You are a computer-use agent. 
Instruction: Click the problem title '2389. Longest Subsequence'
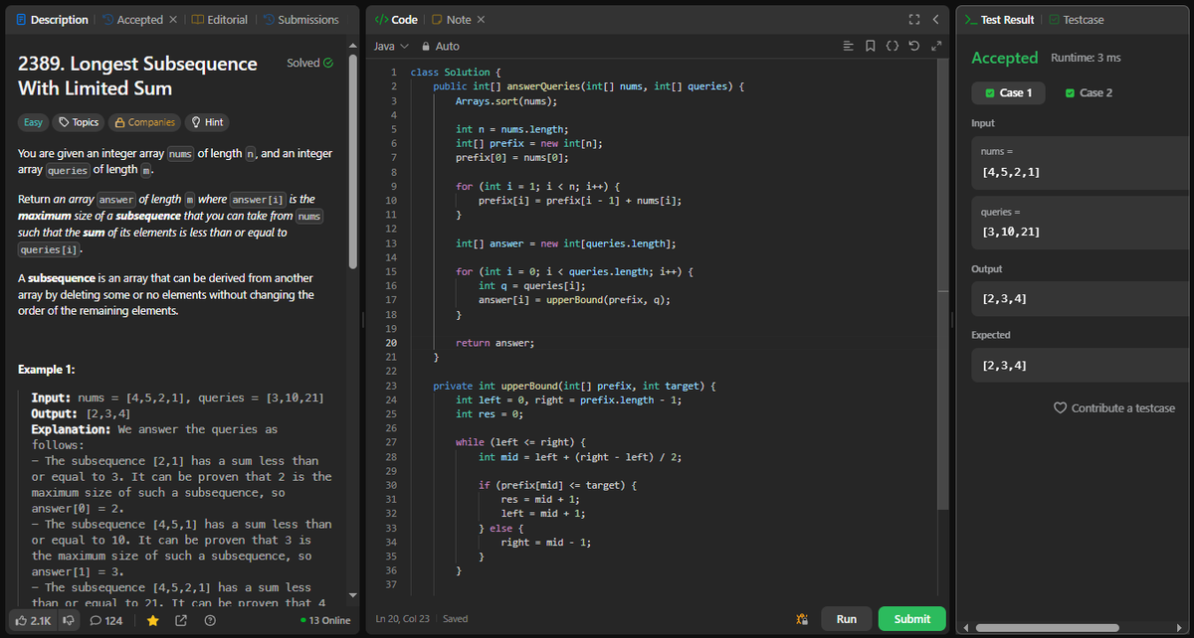(137, 64)
